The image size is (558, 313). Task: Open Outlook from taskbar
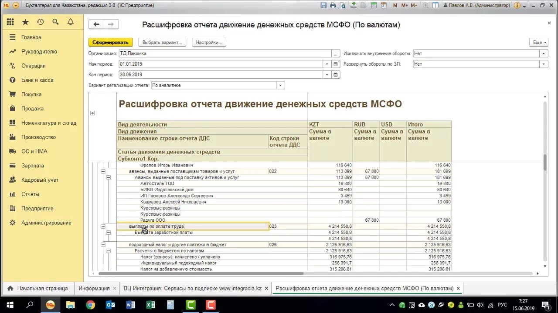coord(110,305)
